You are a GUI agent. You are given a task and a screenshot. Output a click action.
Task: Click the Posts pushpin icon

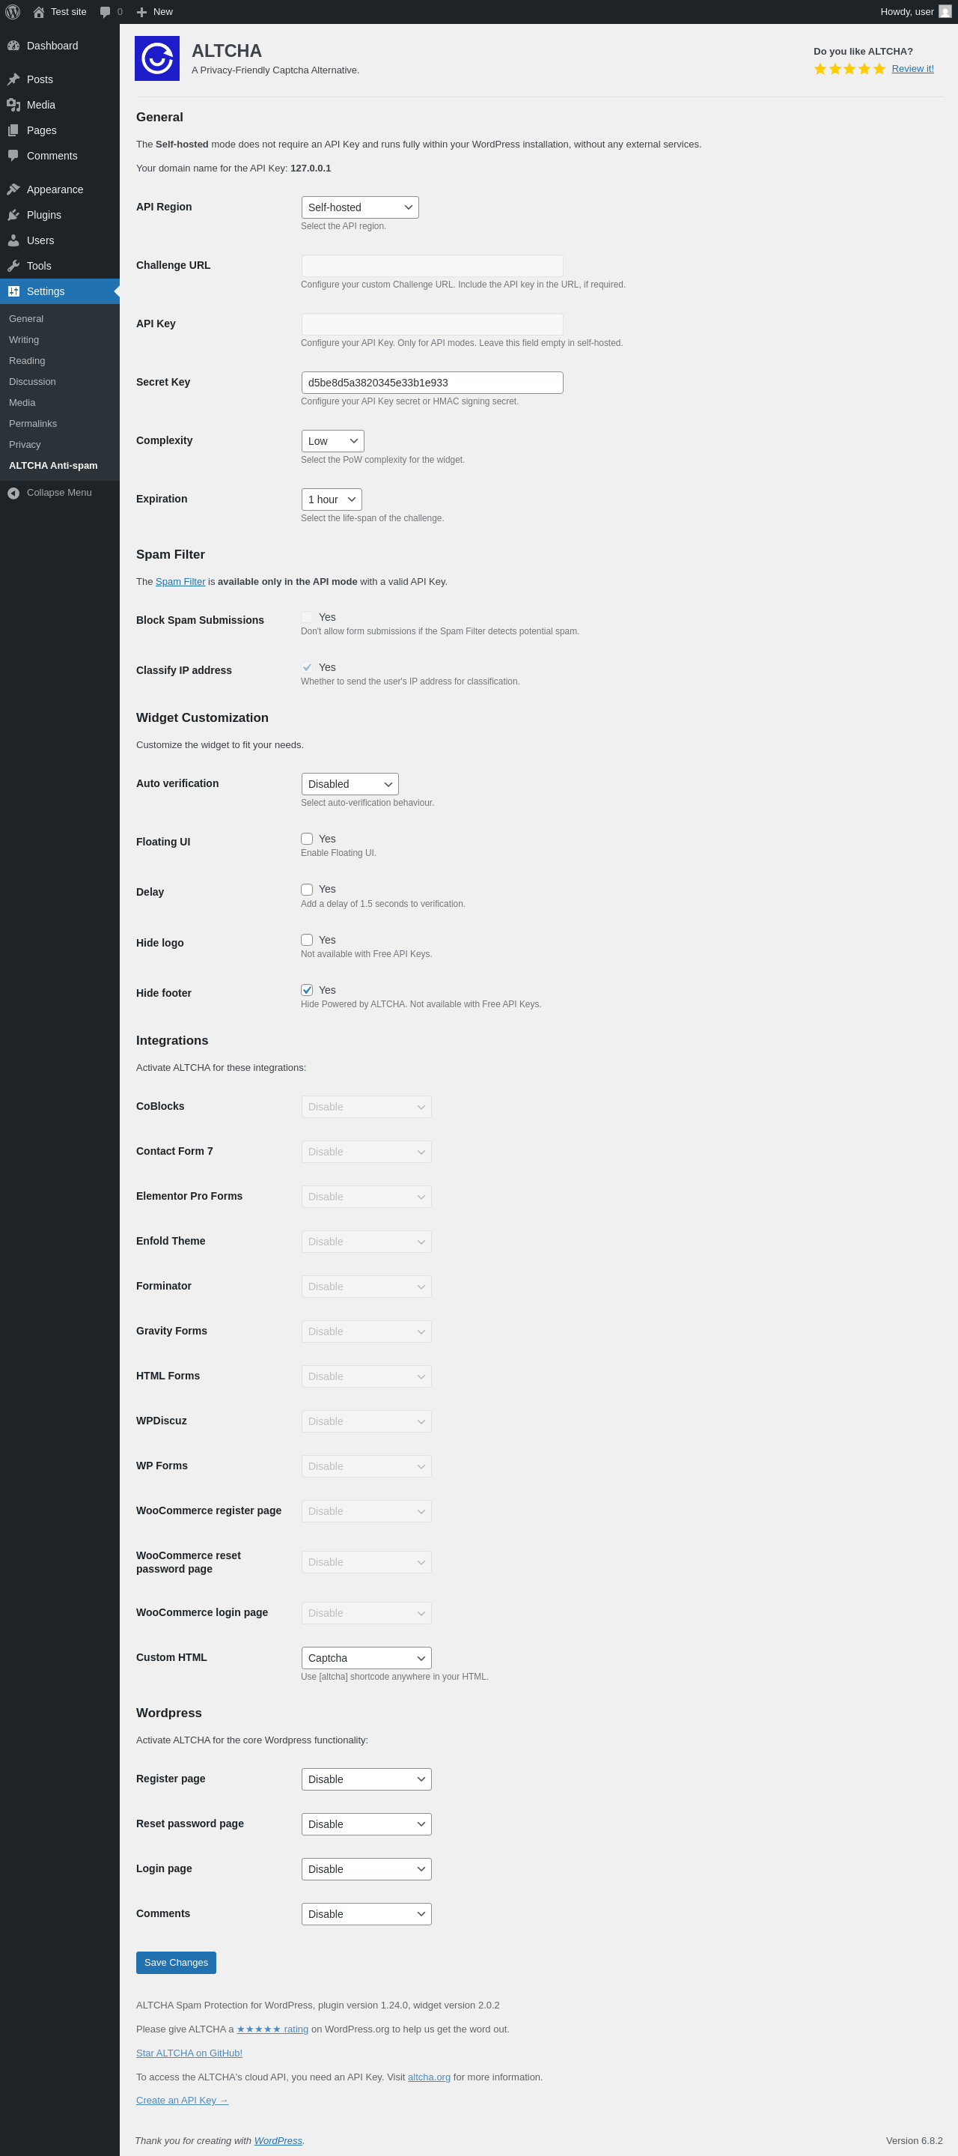click(13, 79)
